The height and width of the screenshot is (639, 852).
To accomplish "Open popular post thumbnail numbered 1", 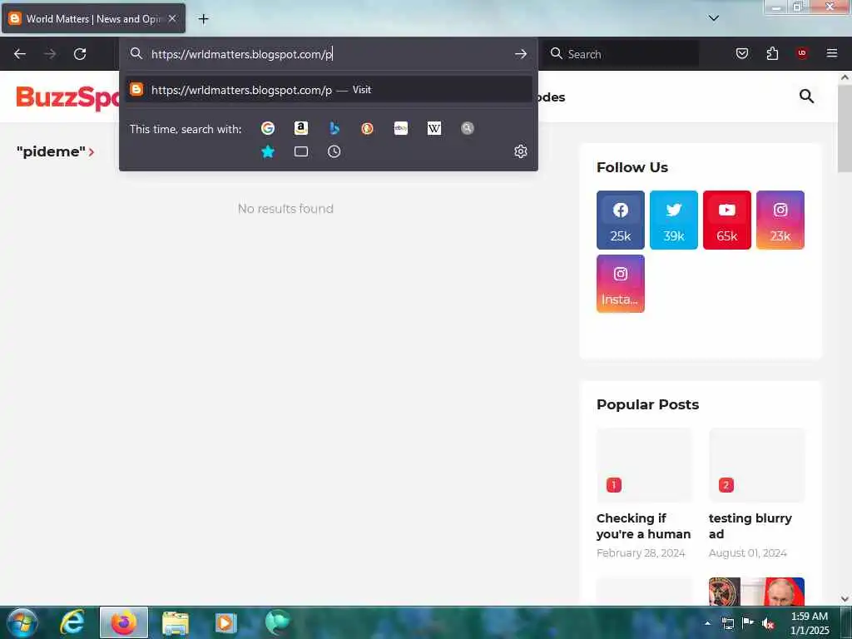I will 645,465.
